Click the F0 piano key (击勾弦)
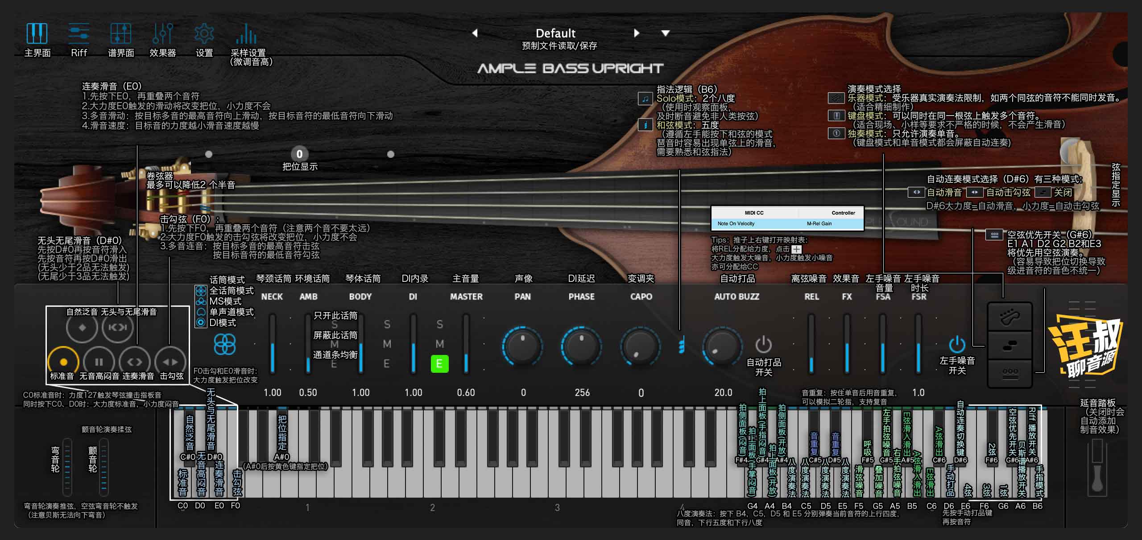 236,482
